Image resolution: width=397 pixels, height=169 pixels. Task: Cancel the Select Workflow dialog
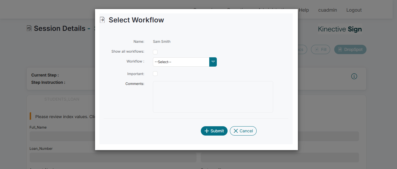(243, 131)
